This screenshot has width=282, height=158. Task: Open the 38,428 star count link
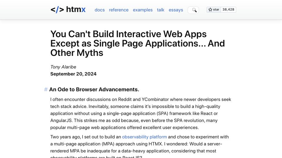(x=228, y=9)
